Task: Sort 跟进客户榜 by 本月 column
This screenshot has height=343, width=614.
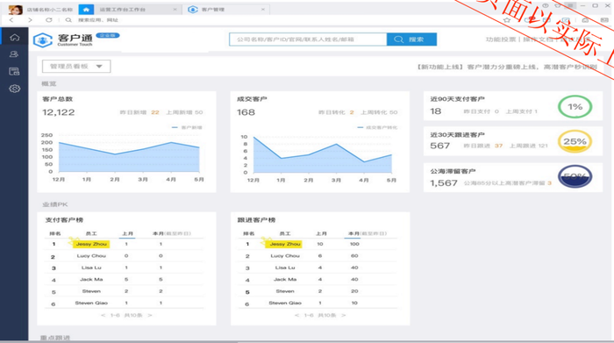Action: [x=368, y=233]
